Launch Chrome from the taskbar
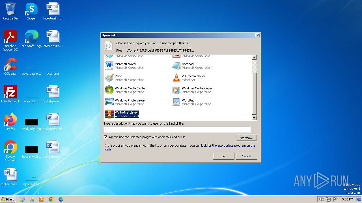The image size is (362, 203). (51, 199)
